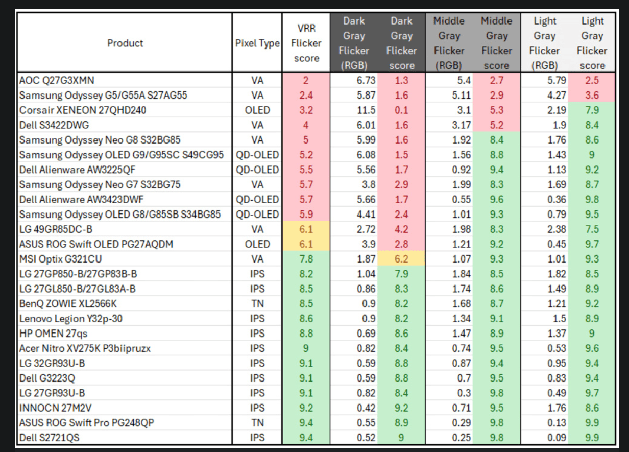Click Samsung Odyssey Neo G7 S32BG75 name
629x452 pixels.
click(x=125, y=185)
